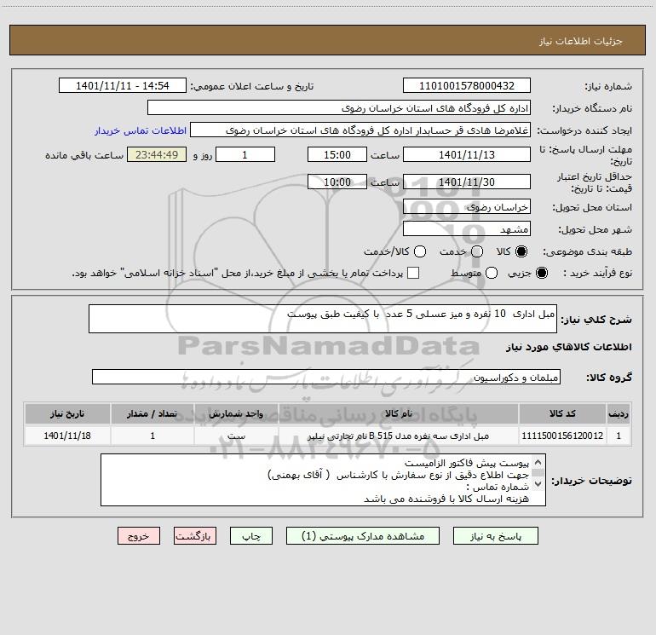Click the quantity cell in row 1
Viewport: 656px width, 635px height.
click(152, 436)
